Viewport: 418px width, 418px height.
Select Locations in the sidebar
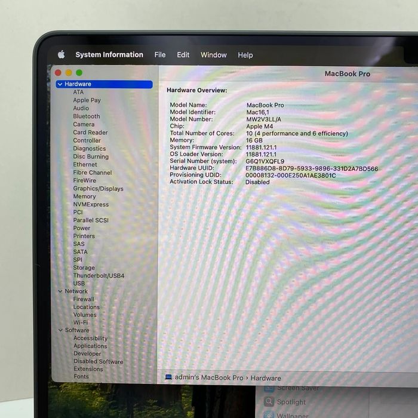(x=87, y=307)
